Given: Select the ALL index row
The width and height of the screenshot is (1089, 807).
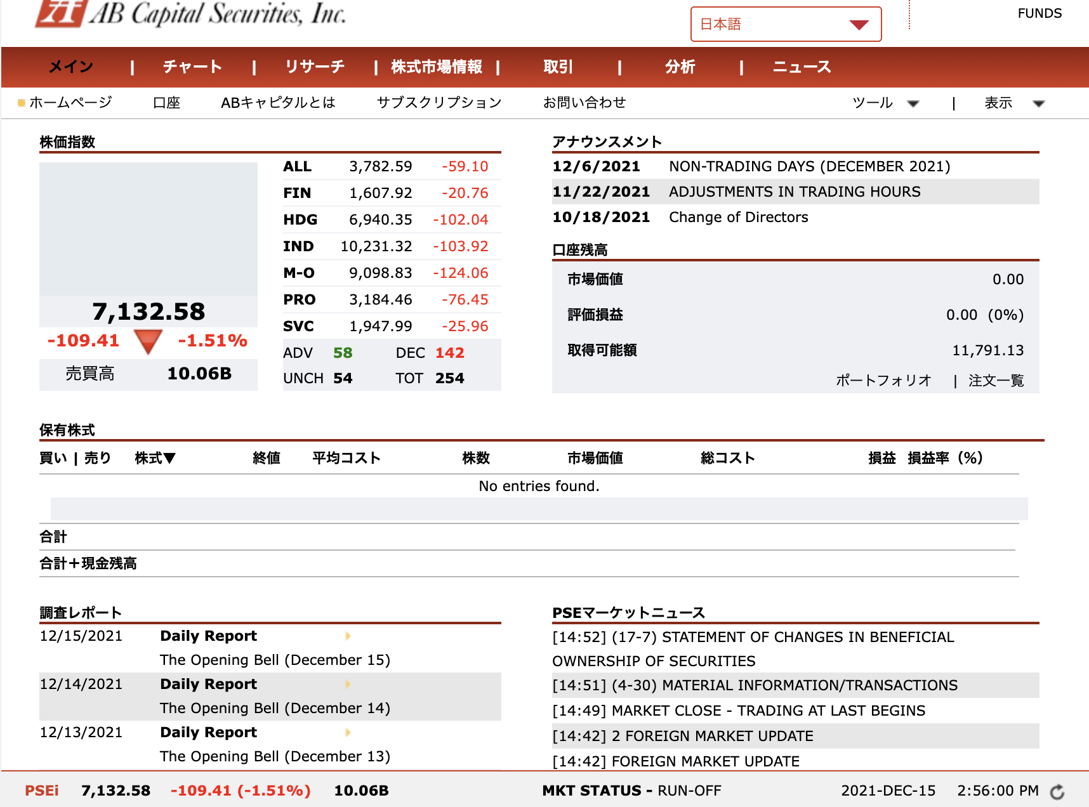Looking at the screenshot, I should (392, 166).
